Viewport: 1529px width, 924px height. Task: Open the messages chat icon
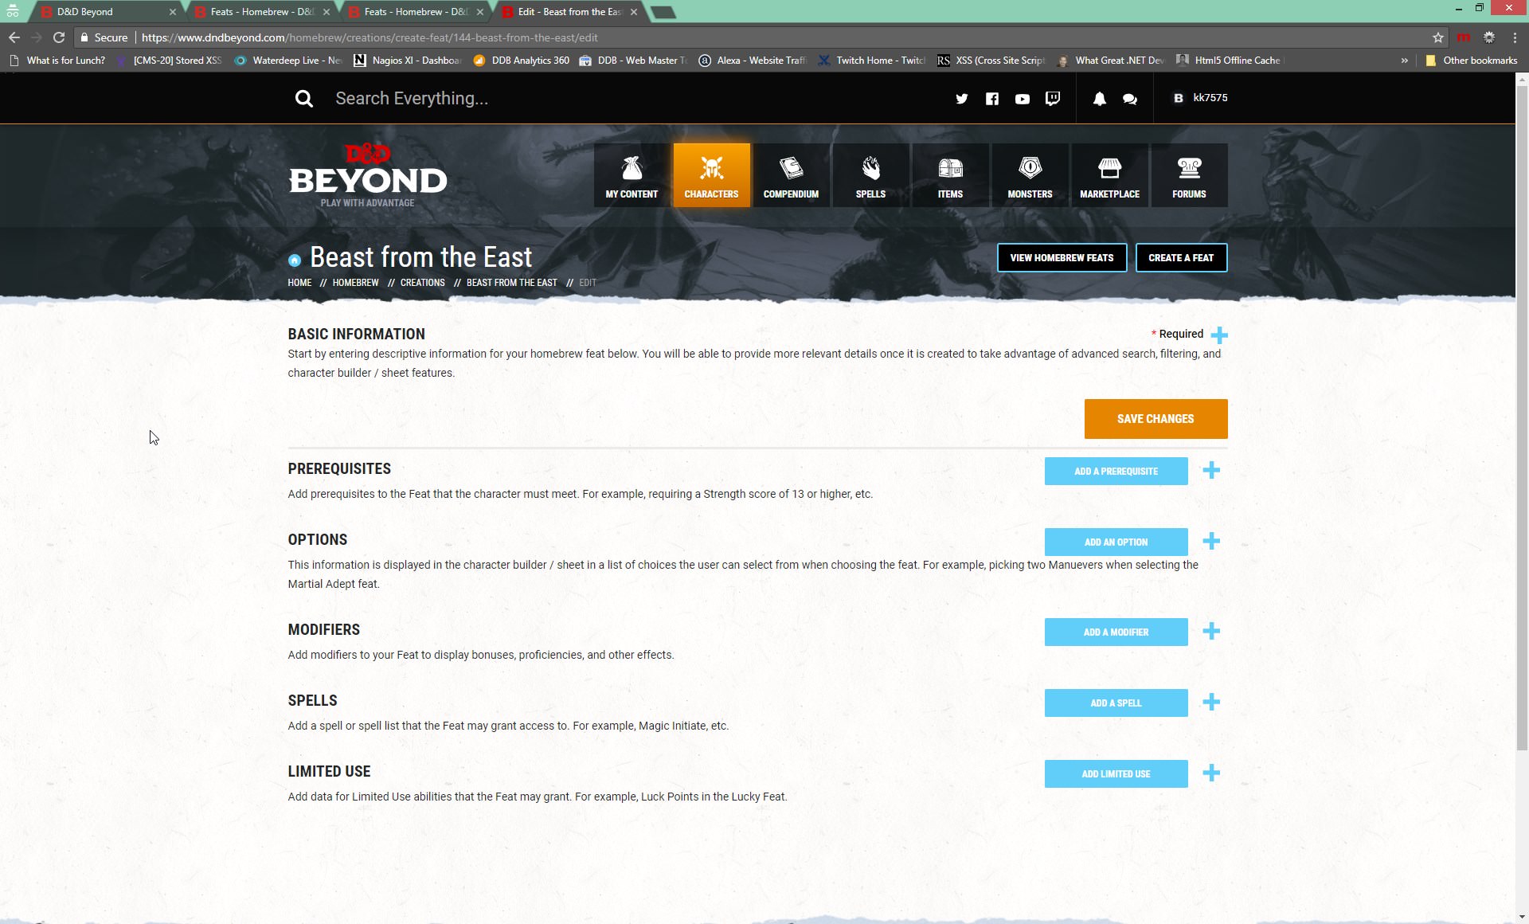point(1129,99)
